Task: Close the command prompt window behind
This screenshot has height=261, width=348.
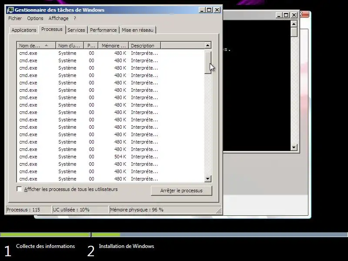Action: (x=294, y=15)
